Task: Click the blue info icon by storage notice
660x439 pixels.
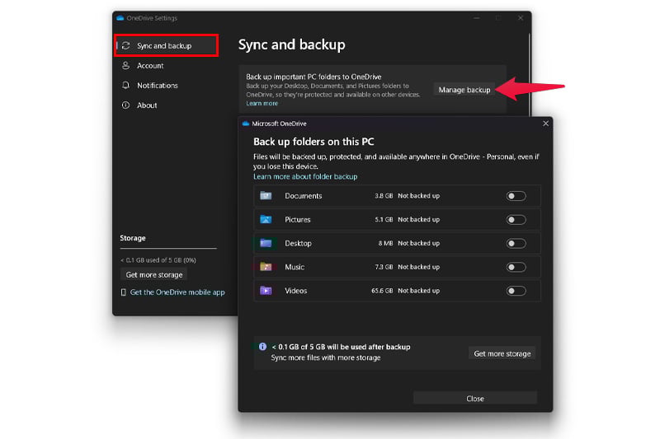Action: (262, 347)
